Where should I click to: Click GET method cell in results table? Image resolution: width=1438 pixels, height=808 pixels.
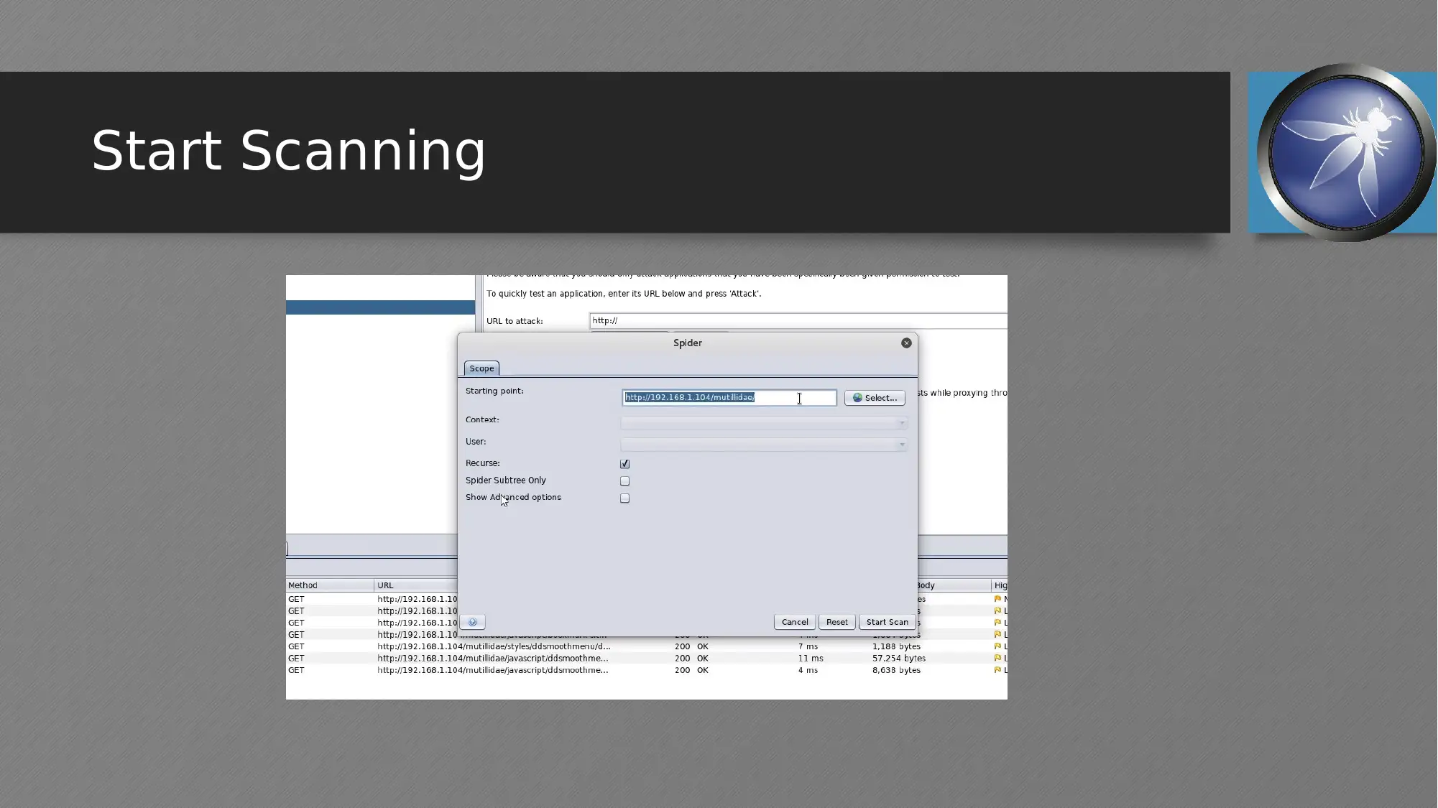click(295, 599)
